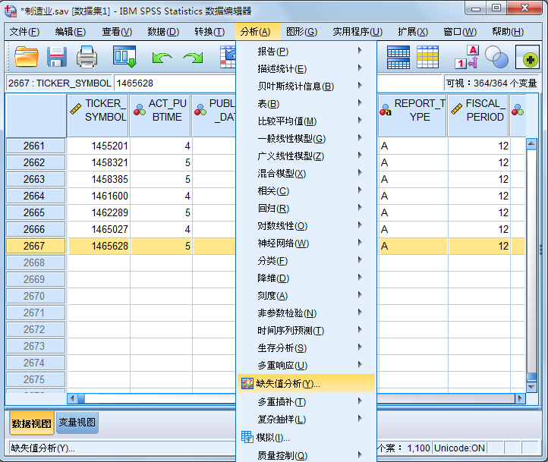Screen dimensions: 548x462
Task: Click the ruler icon on TICKER_SYMBOL column
Action: (75, 109)
